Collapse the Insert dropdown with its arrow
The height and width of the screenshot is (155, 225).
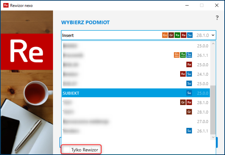click(213, 35)
